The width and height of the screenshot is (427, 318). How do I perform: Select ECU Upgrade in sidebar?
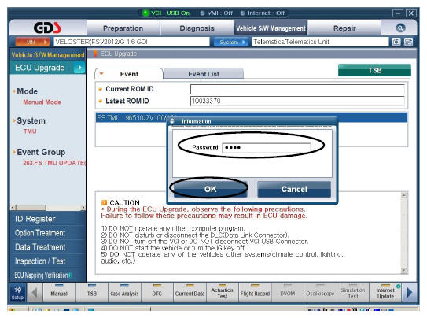(x=48, y=68)
